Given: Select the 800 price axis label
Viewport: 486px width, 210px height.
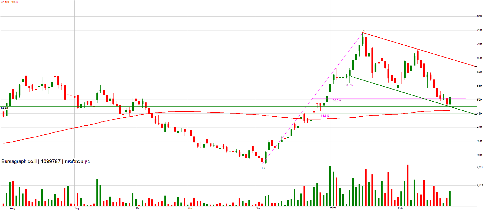Looking at the screenshot, I should [479, 16].
